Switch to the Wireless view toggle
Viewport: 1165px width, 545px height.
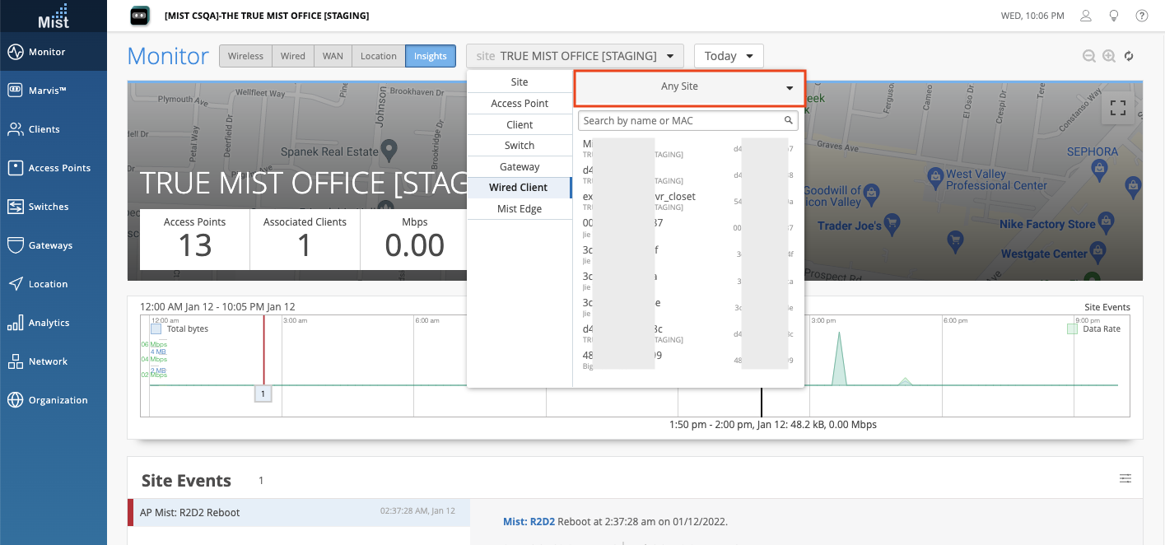(245, 56)
